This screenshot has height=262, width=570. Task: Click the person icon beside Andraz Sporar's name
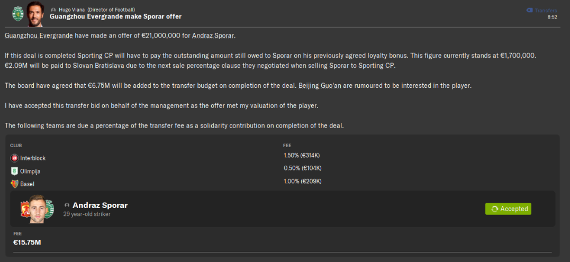click(67, 205)
